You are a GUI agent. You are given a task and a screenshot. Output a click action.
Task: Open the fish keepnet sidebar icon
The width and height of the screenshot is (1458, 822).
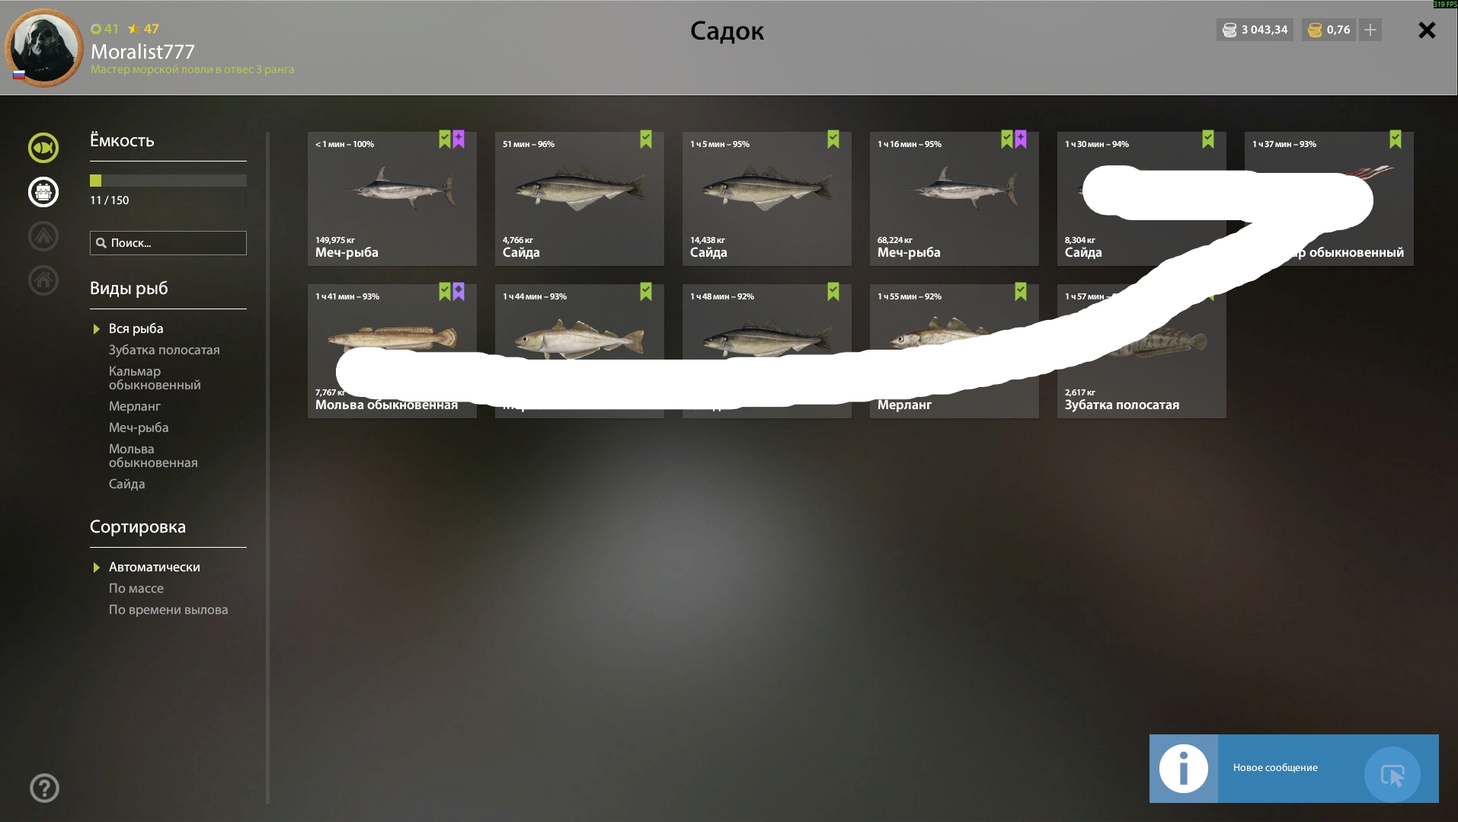[x=43, y=148]
